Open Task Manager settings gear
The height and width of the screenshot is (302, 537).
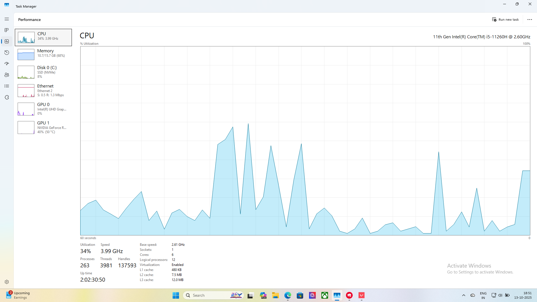click(7, 282)
